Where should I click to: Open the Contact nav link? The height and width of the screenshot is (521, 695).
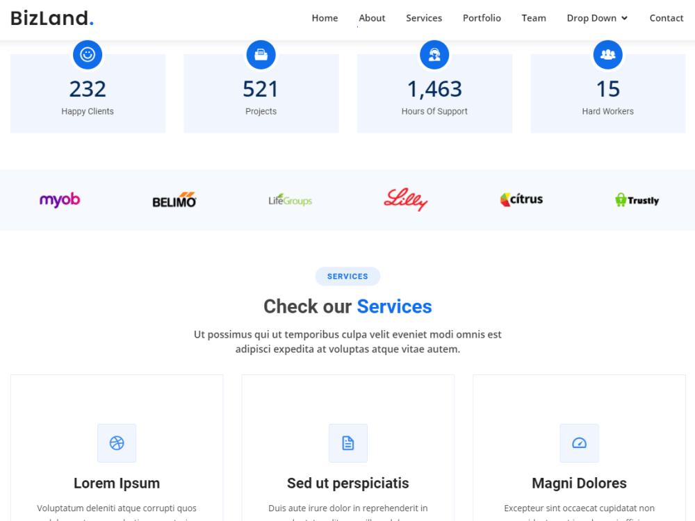click(x=667, y=18)
